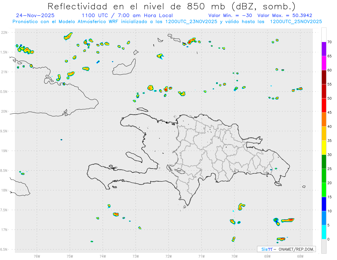Click the medium green 20–25 dBZ colorbar segment
Image resolution: width=337 pixels, height=260 pixels.
coord(324,176)
